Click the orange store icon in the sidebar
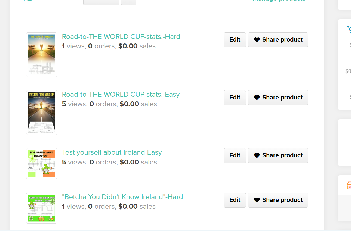The height and width of the screenshot is (231, 351). click(x=349, y=186)
